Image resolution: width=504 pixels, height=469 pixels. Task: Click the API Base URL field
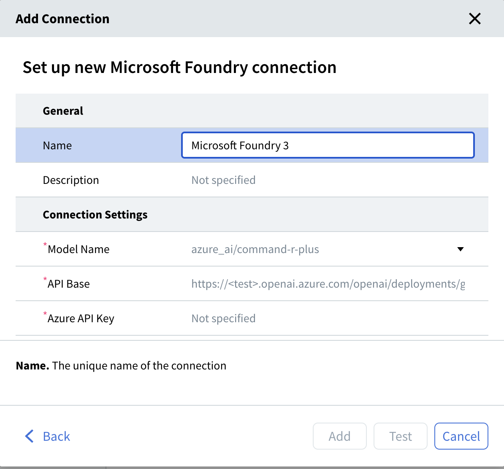click(328, 284)
